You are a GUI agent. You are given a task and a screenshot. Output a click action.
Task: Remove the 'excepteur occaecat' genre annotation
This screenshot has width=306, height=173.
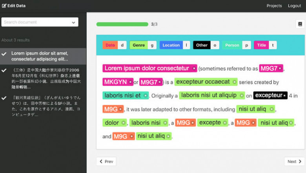(235, 82)
